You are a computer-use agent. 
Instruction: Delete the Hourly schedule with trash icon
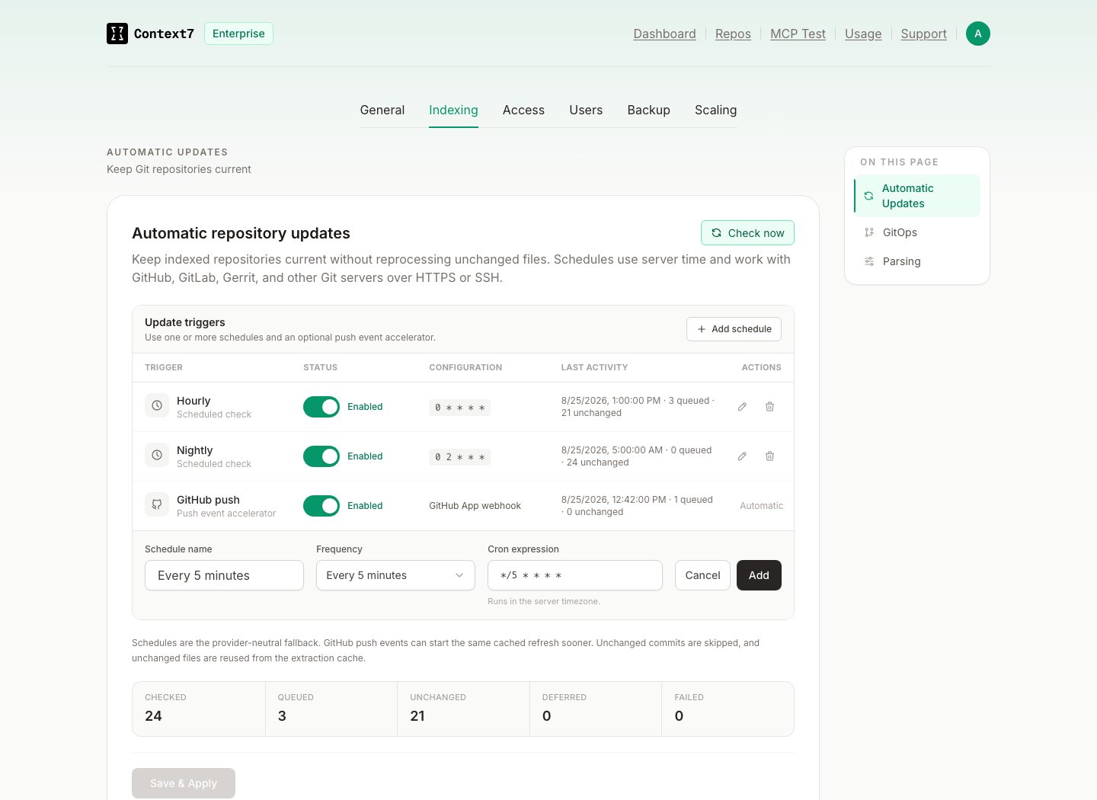pyautogui.click(x=769, y=407)
